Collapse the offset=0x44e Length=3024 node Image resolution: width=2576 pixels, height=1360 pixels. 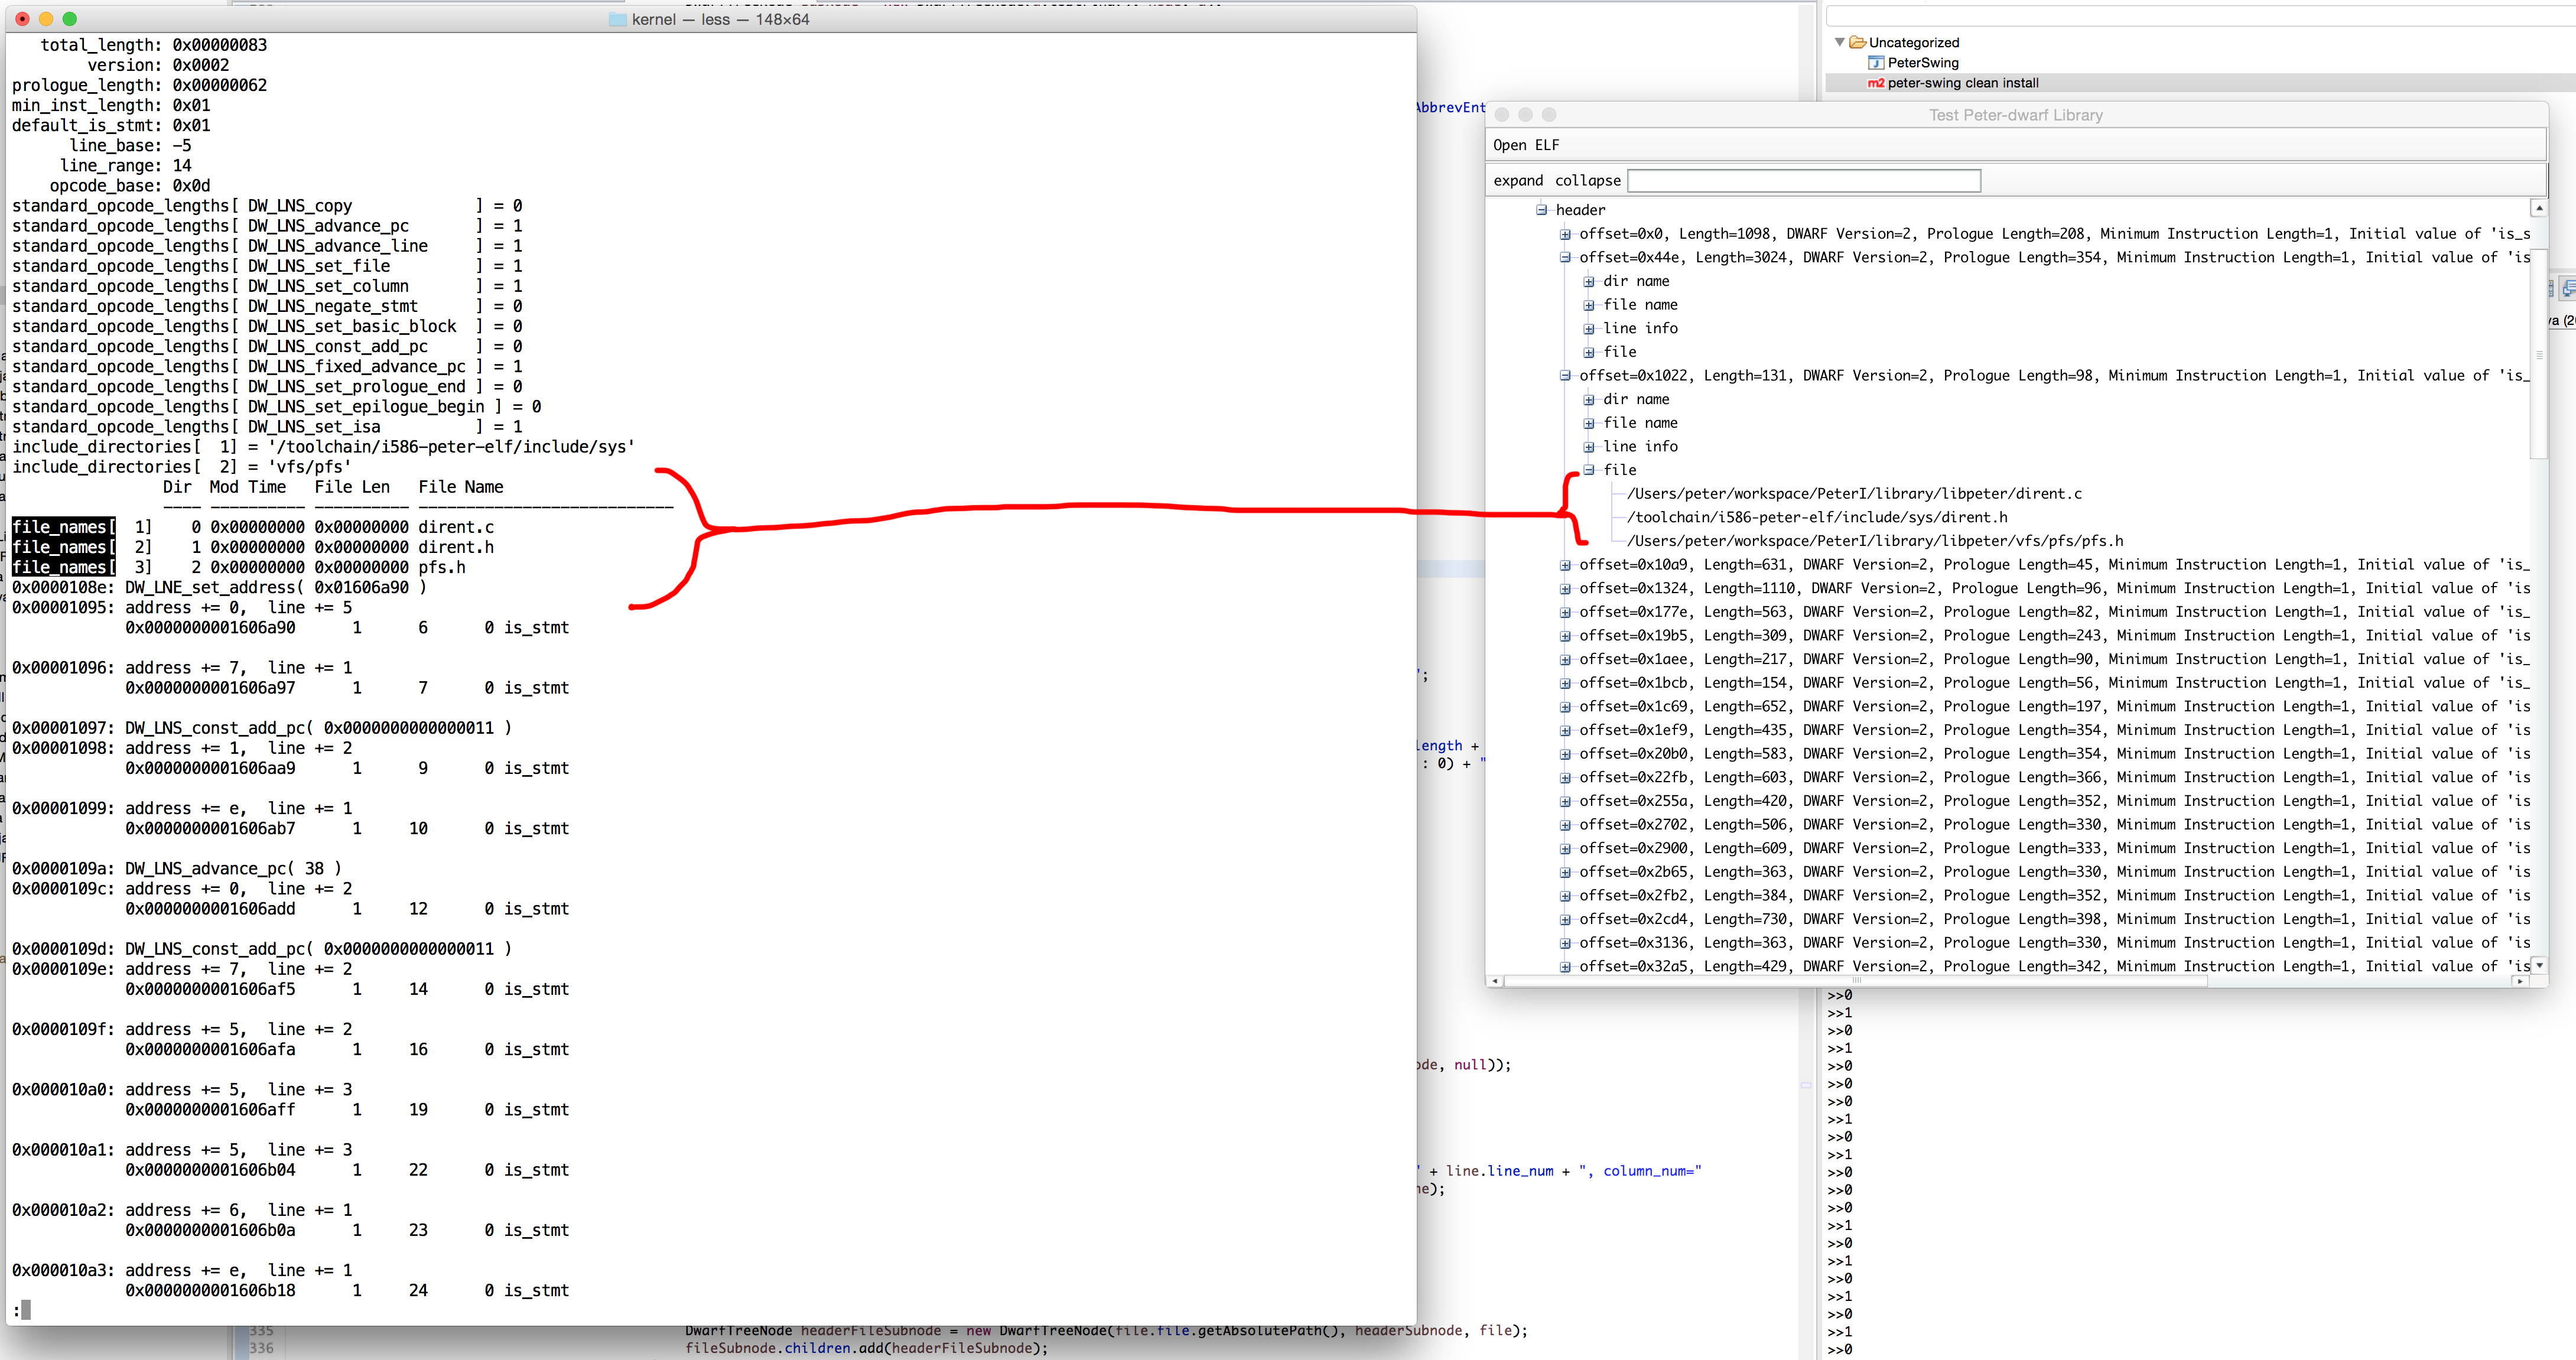[1565, 257]
